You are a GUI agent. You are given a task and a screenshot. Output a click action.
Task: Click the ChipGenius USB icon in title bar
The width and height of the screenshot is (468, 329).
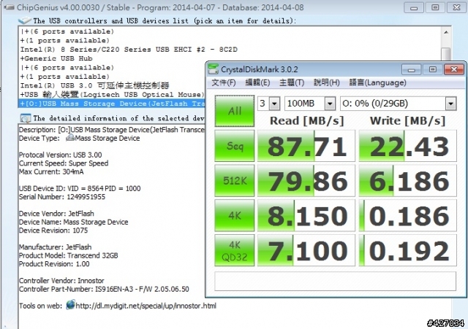point(9,7)
